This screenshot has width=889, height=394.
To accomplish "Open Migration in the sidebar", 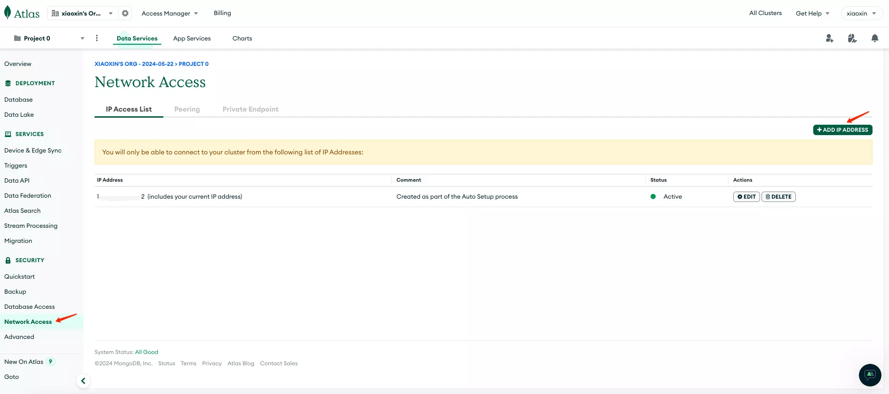I will click(x=18, y=241).
